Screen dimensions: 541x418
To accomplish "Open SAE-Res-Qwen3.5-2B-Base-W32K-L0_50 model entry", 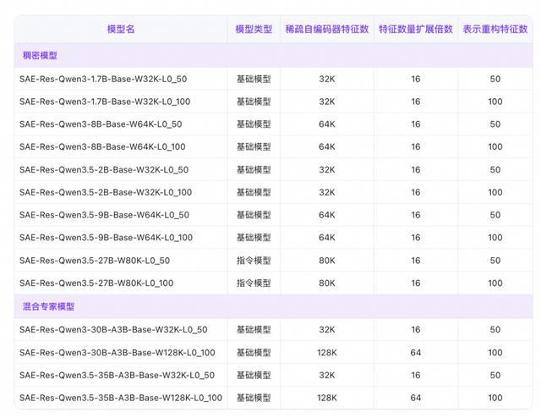I will coord(104,170).
